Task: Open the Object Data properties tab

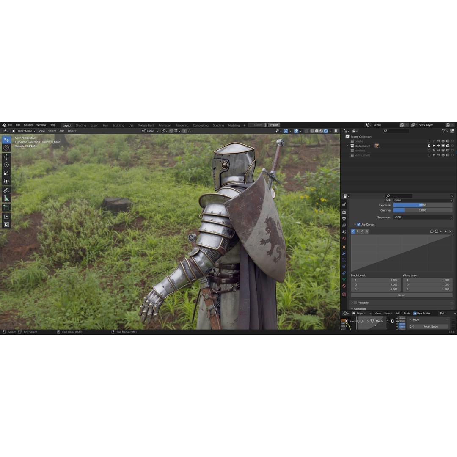Action: pyautogui.click(x=344, y=280)
